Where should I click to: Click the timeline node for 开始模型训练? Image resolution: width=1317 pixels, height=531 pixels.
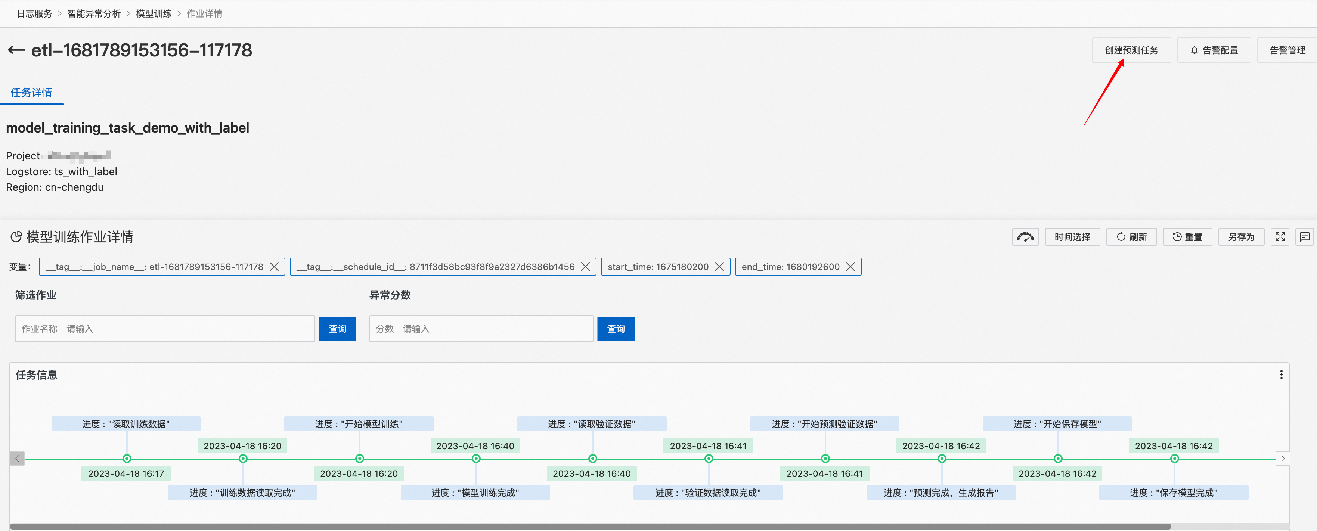(359, 459)
